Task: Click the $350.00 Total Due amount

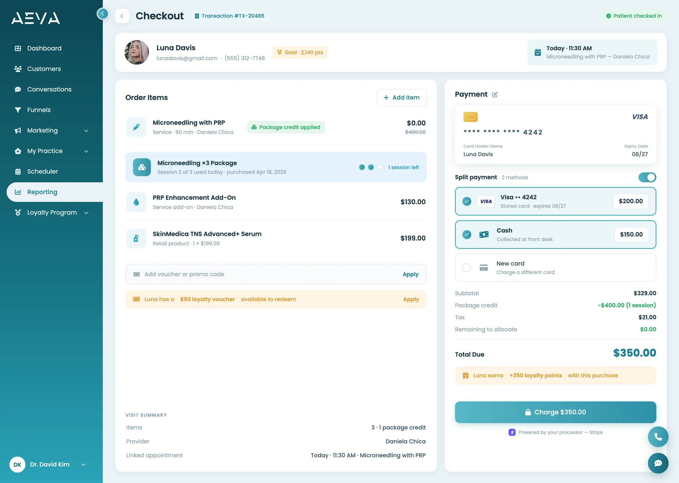Action: (x=634, y=353)
